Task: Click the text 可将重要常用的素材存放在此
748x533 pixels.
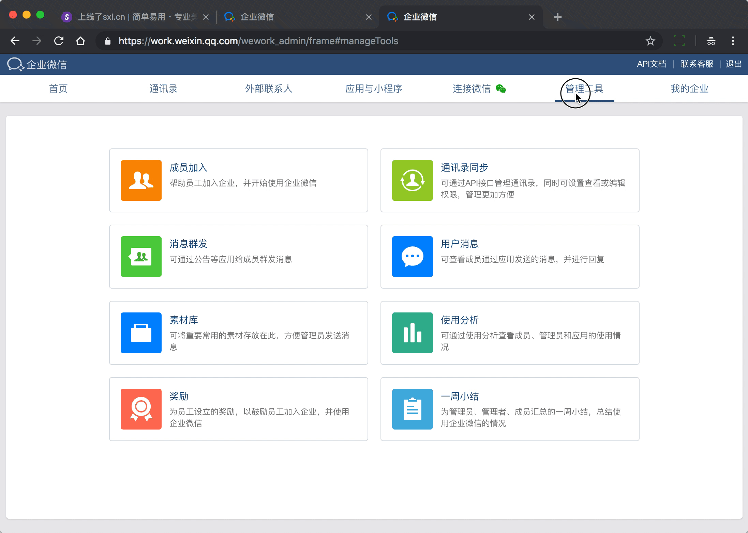Action: [x=223, y=336]
